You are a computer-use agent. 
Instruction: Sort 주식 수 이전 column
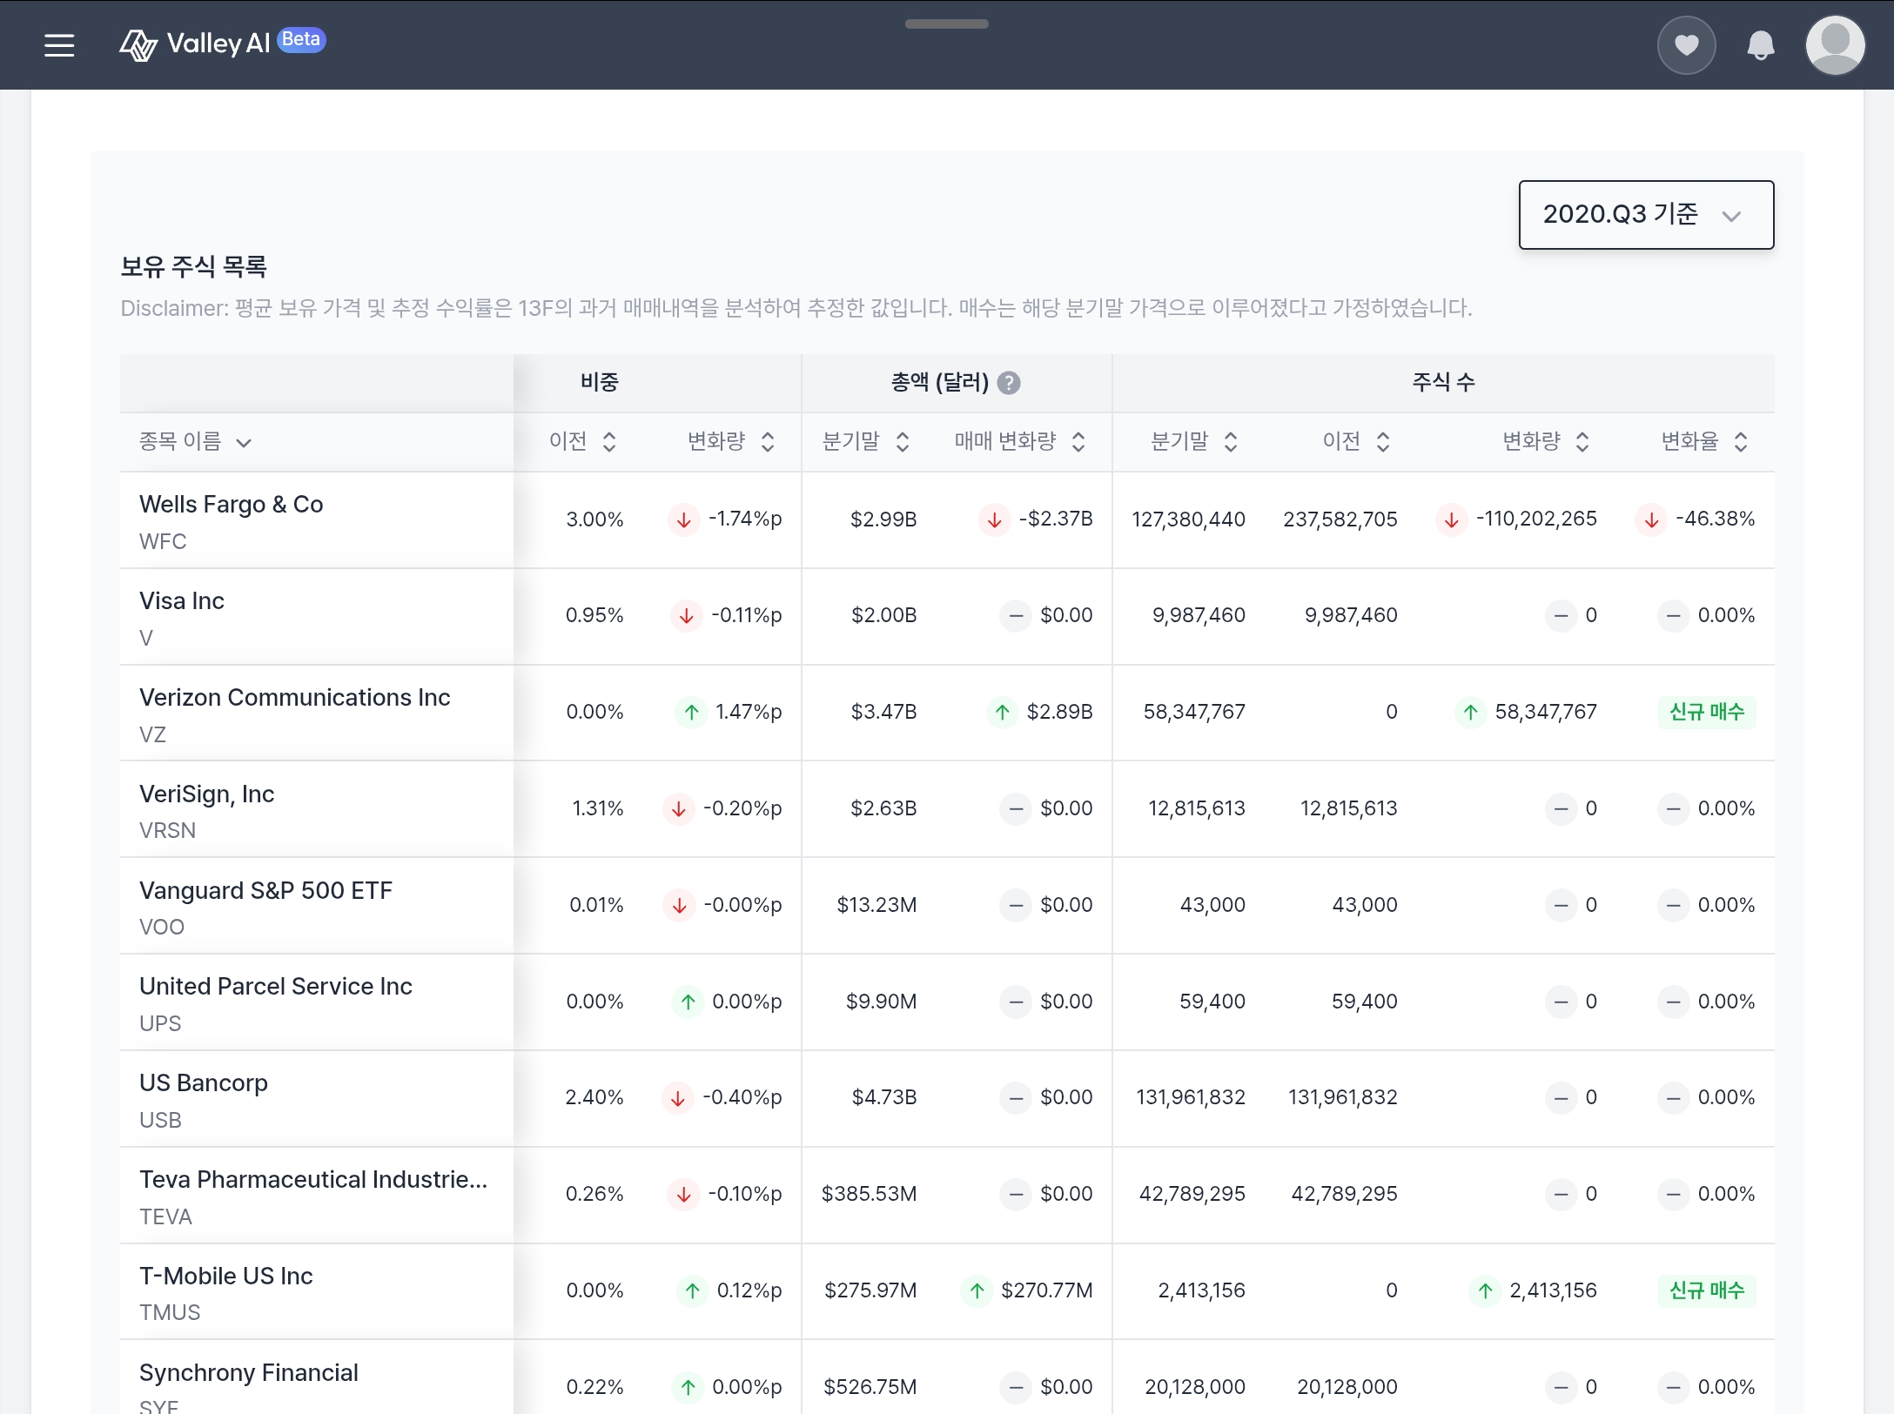point(1357,442)
